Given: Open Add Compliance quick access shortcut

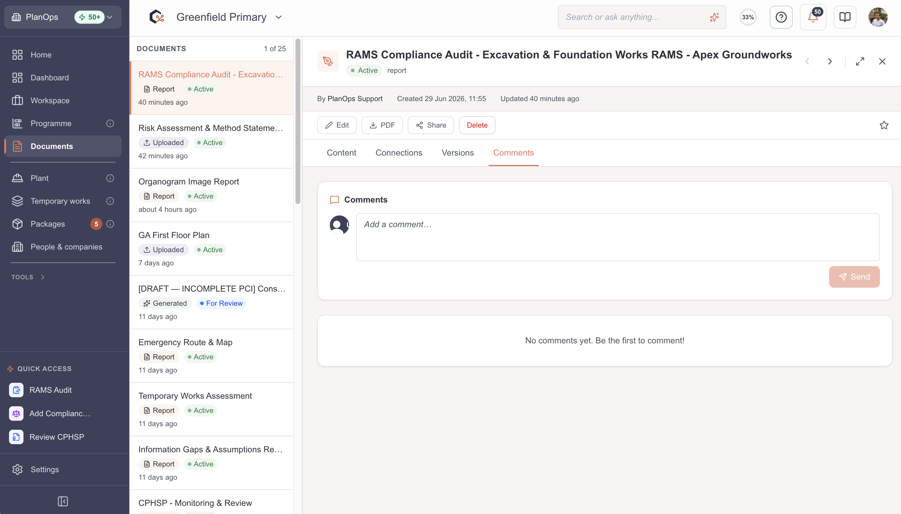Looking at the screenshot, I should tap(63, 413).
